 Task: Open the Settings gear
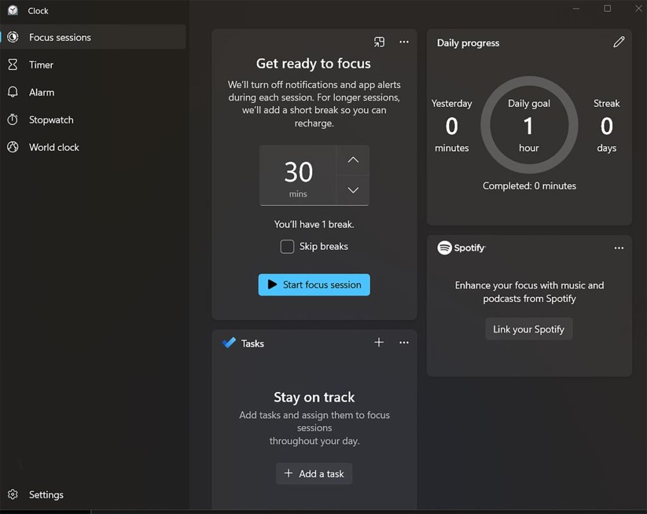point(14,494)
